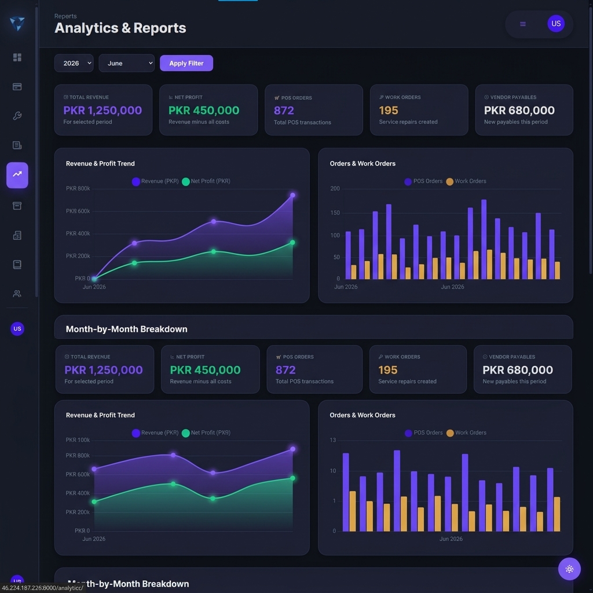
Task: Click the cart icon in the Breakdown POS Orders card
Action: point(279,357)
